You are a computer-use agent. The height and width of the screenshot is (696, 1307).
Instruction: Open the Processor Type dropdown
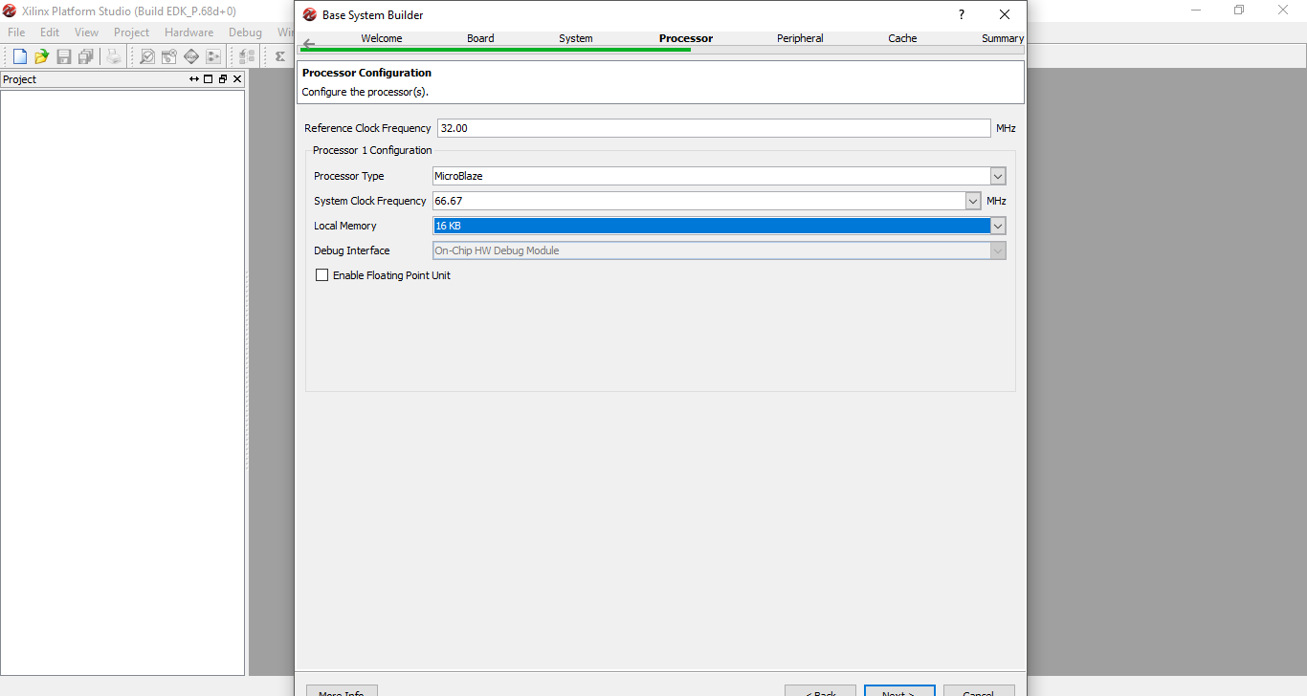pyautogui.click(x=998, y=176)
